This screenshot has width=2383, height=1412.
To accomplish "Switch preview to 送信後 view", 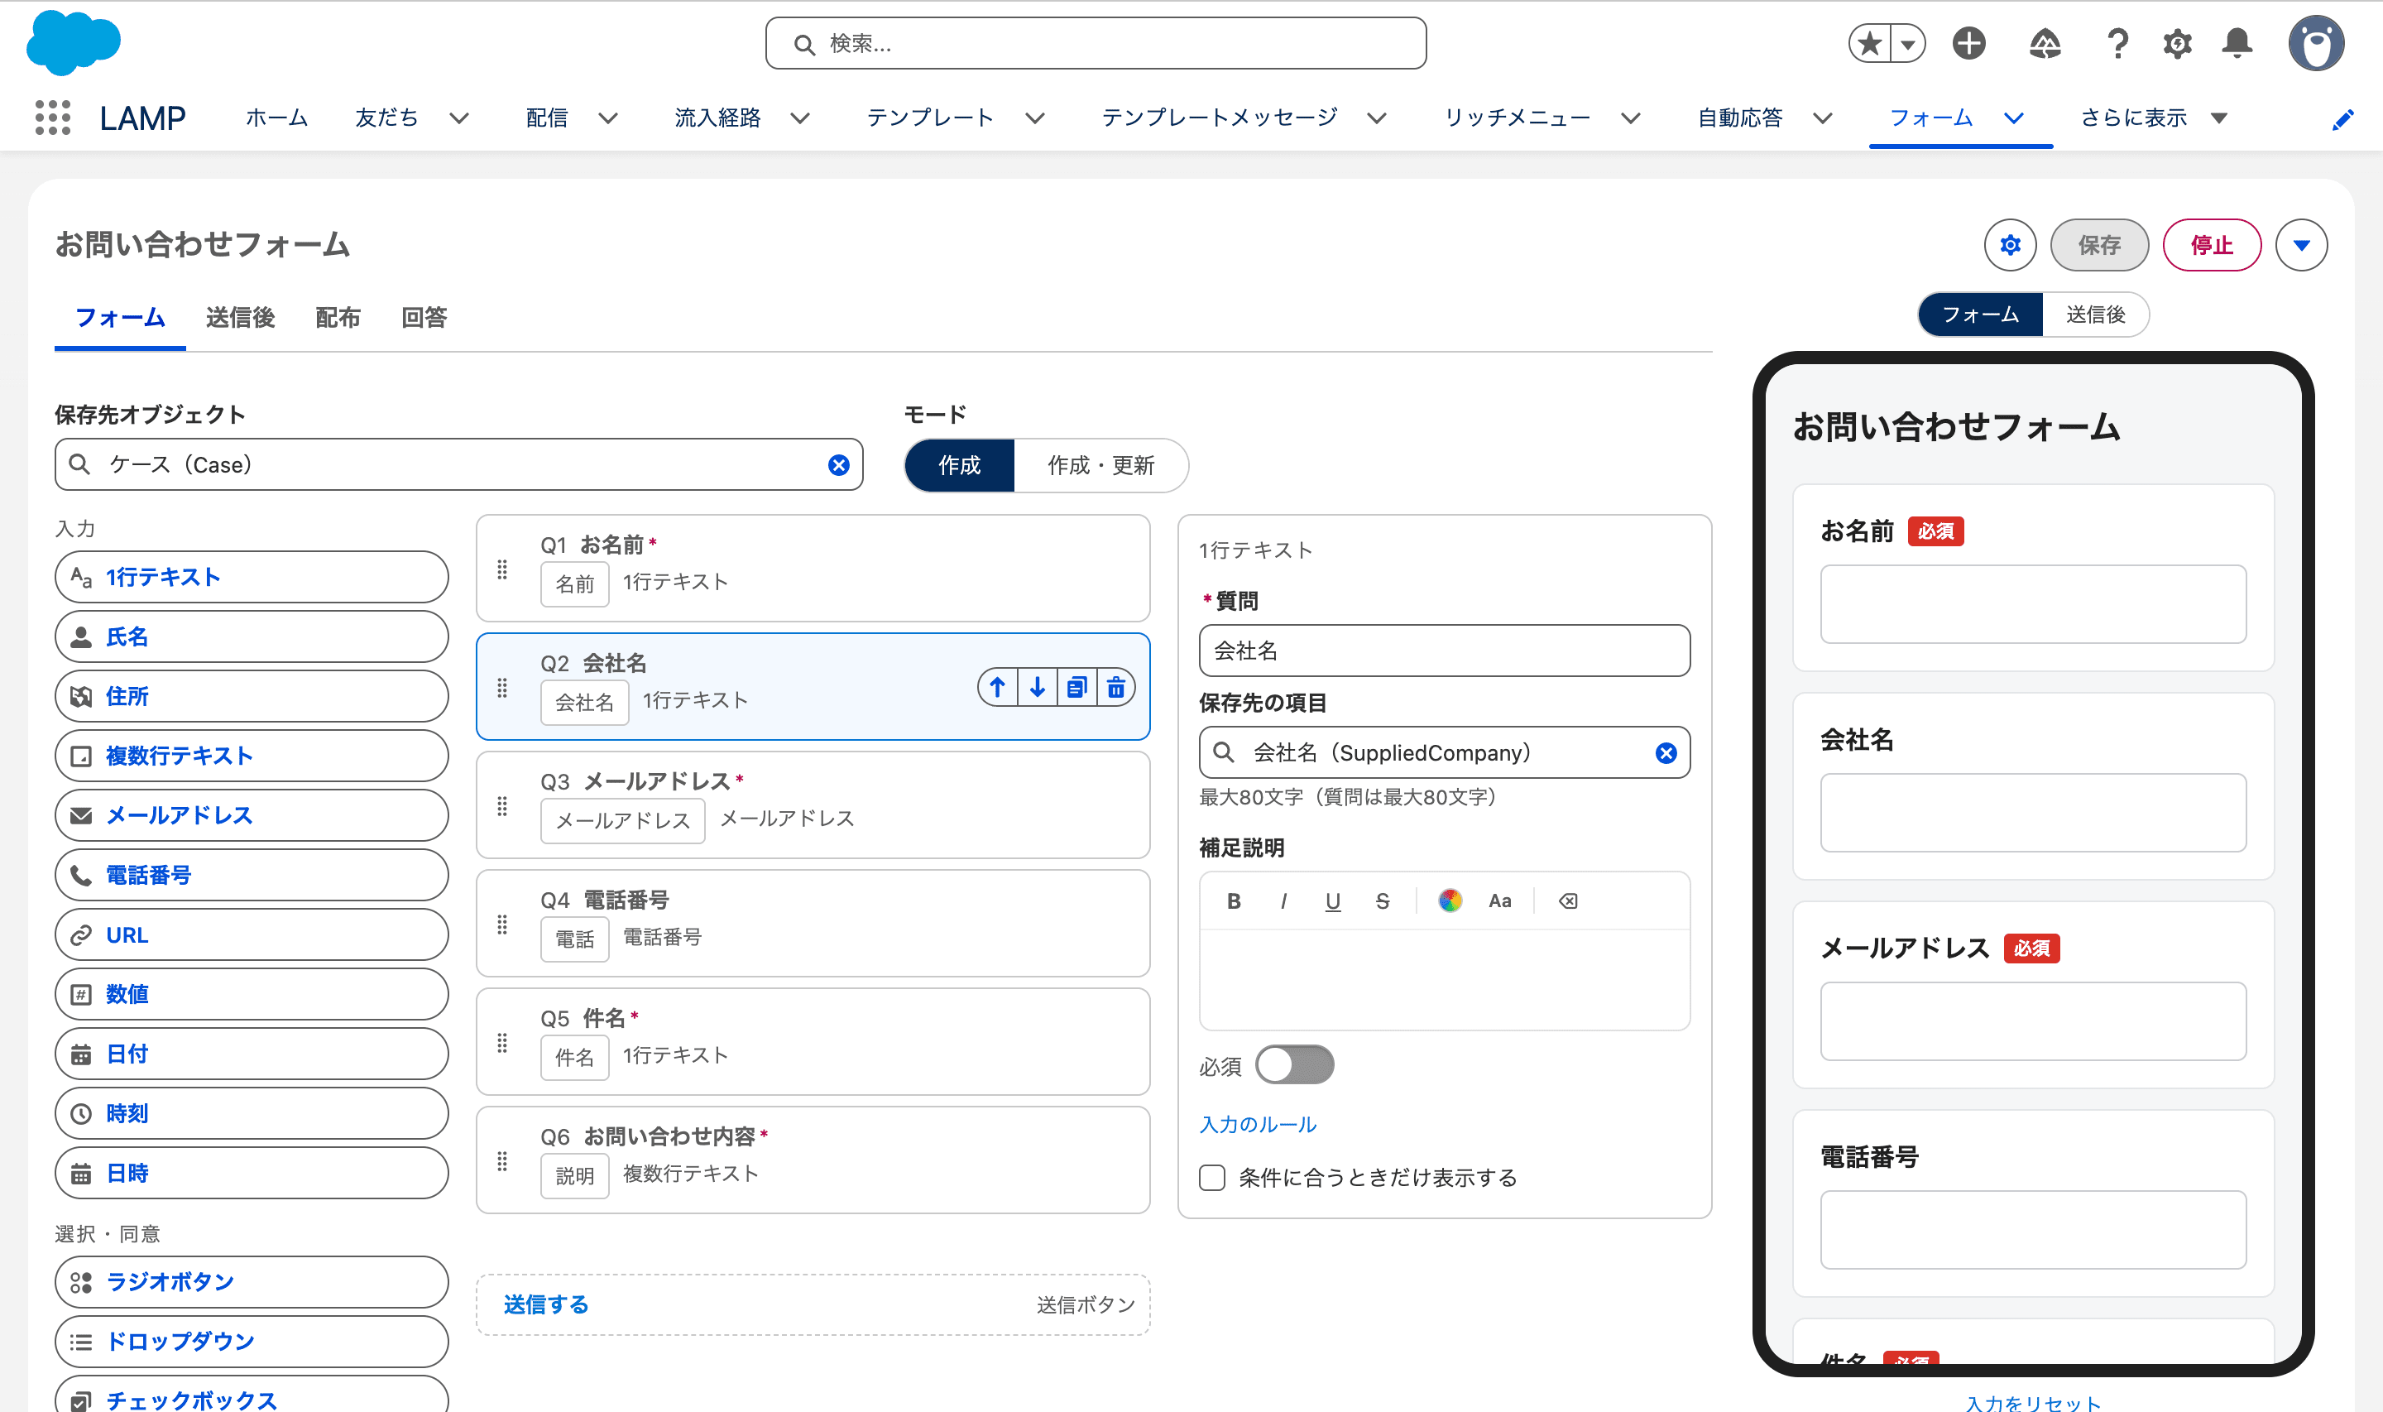I will coord(2095,314).
